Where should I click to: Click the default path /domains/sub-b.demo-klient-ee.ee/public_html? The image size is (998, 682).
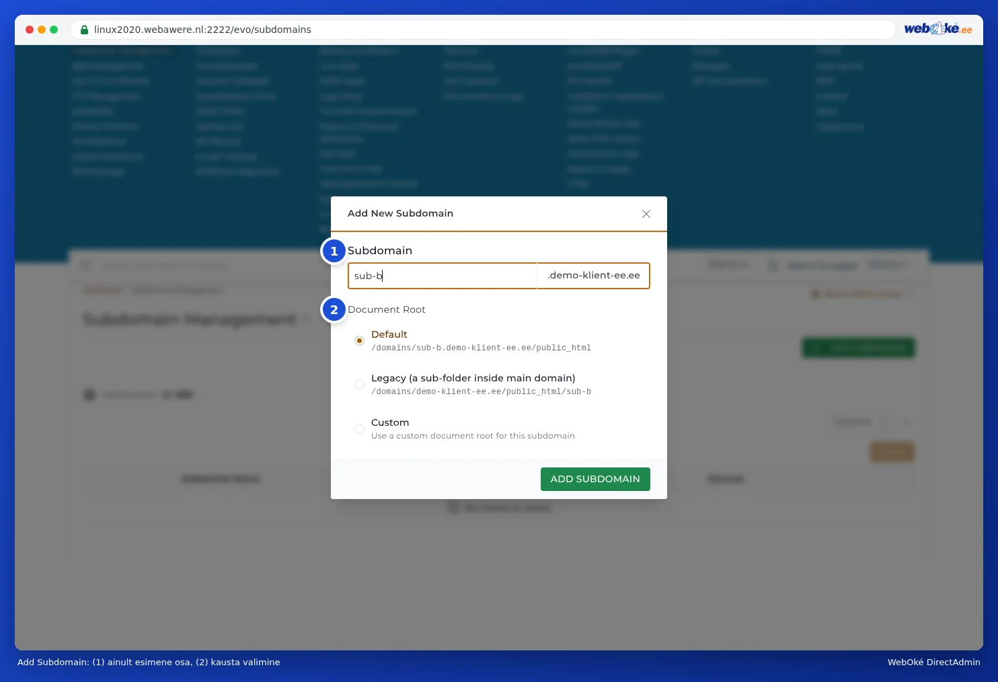pos(481,348)
